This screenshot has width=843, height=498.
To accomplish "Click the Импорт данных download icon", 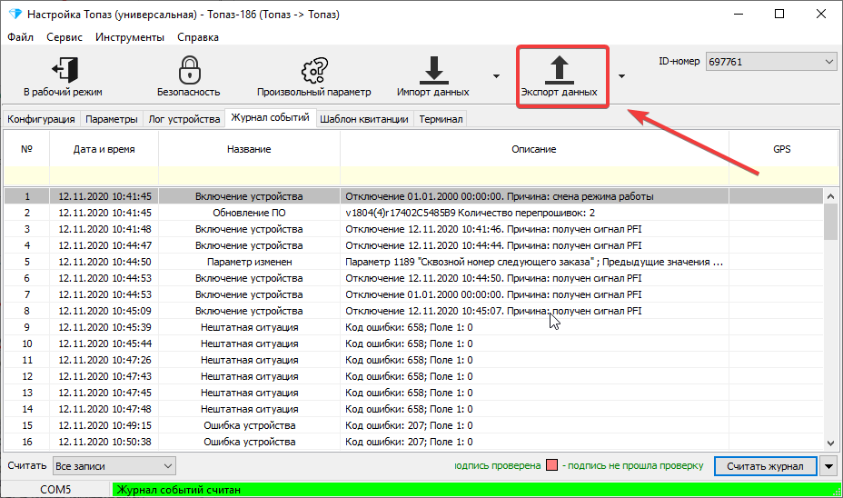I will pyautogui.click(x=433, y=70).
